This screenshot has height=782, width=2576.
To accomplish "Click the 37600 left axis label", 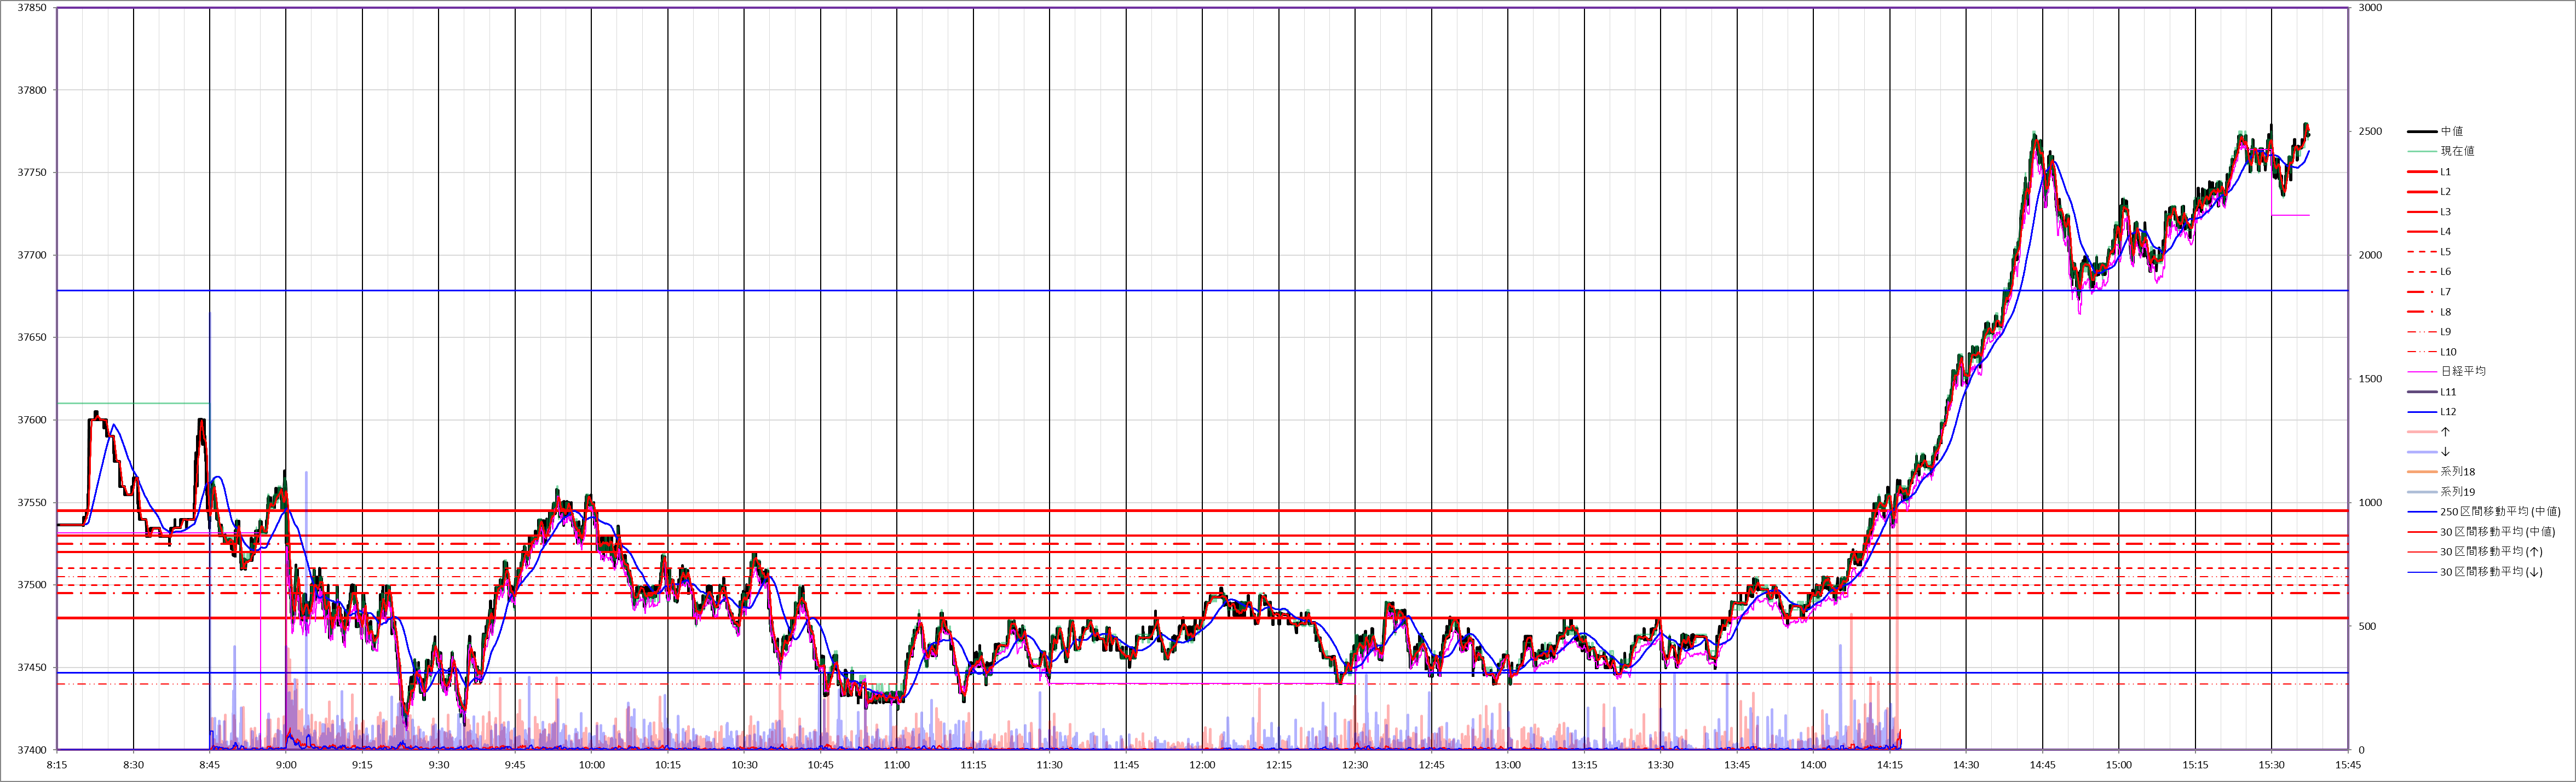I will coord(32,420).
